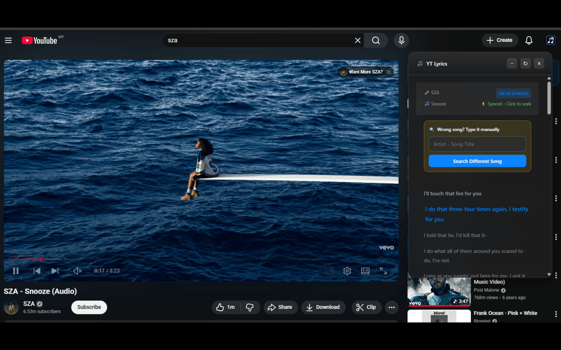Image resolution: width=561 pixels, height=350 pixels.
Task: Minimize the YT Lyrics panel
Action: [x=511, y=63]
